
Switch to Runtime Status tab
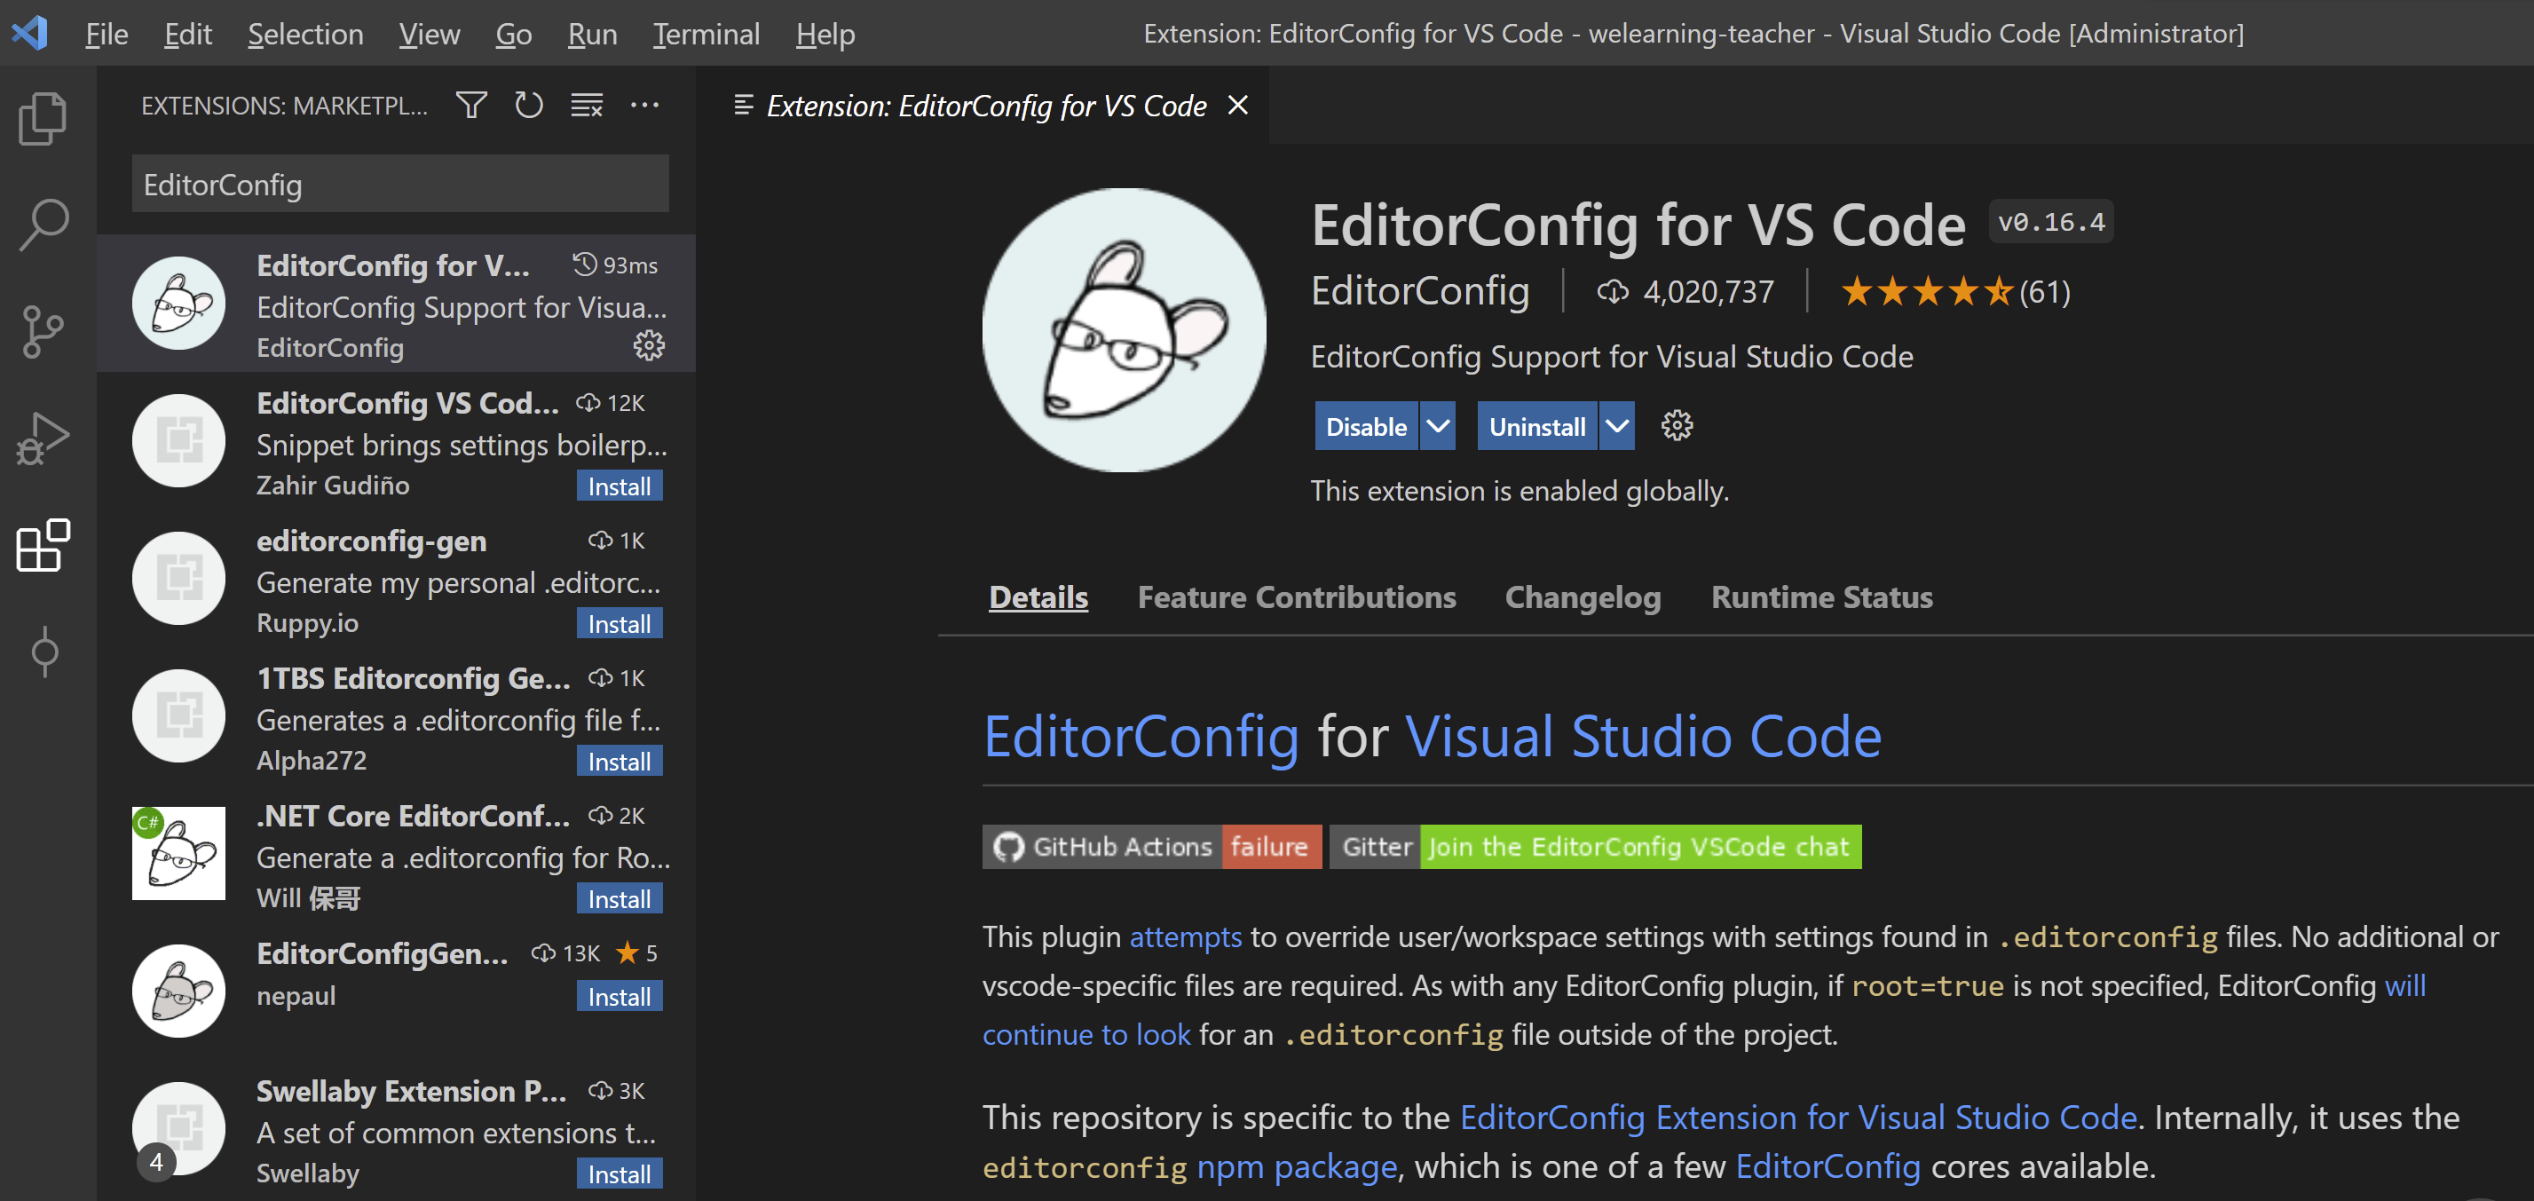1822,597
